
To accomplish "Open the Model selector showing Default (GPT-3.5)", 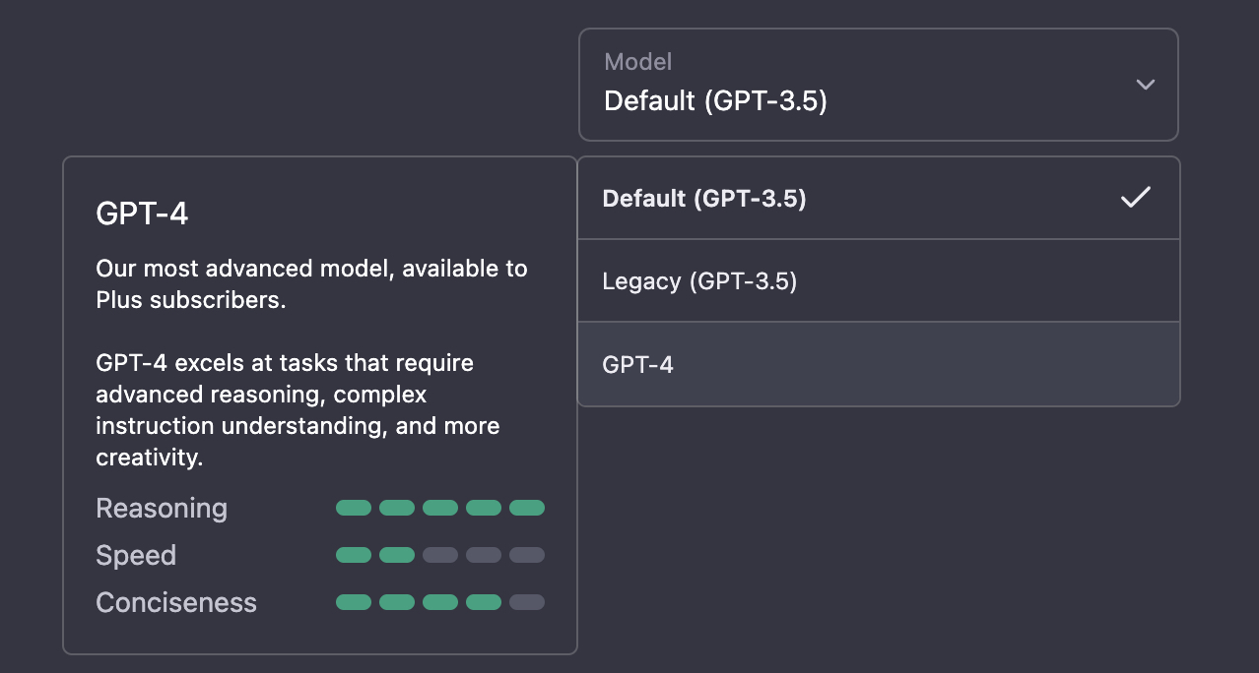I will (877, 85).
